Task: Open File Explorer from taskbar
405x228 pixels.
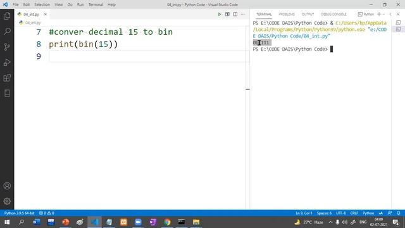Action: pyautogui.click(x=196, y=222)
